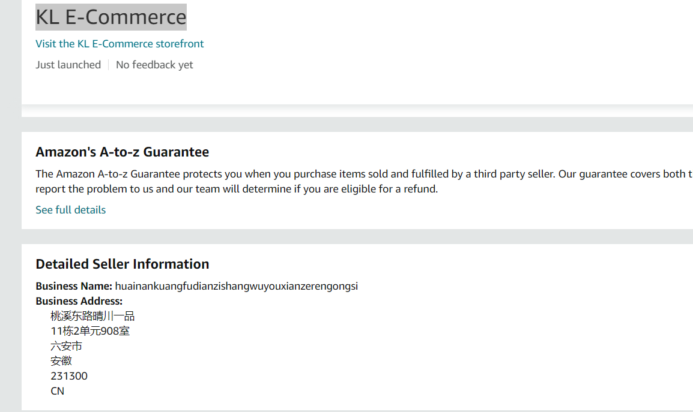Click the Just launched status text
The image size is (693, 412).
(68, 64)
